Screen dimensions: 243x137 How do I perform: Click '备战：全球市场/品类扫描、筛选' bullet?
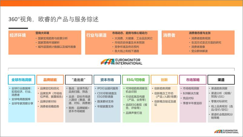[78, 90]
